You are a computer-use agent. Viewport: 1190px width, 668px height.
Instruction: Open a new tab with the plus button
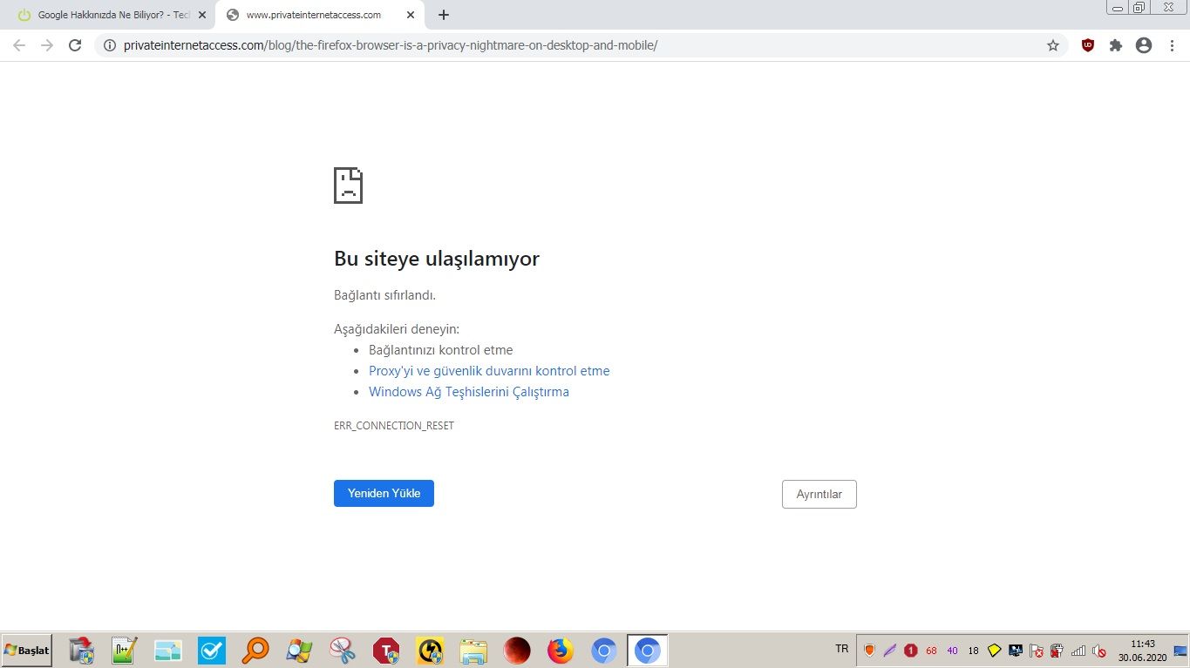[x=444, y=15]
